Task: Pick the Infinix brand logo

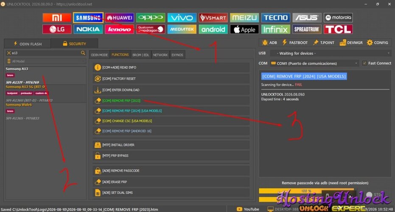Action: pyautogui.click(x=276, y=29)
